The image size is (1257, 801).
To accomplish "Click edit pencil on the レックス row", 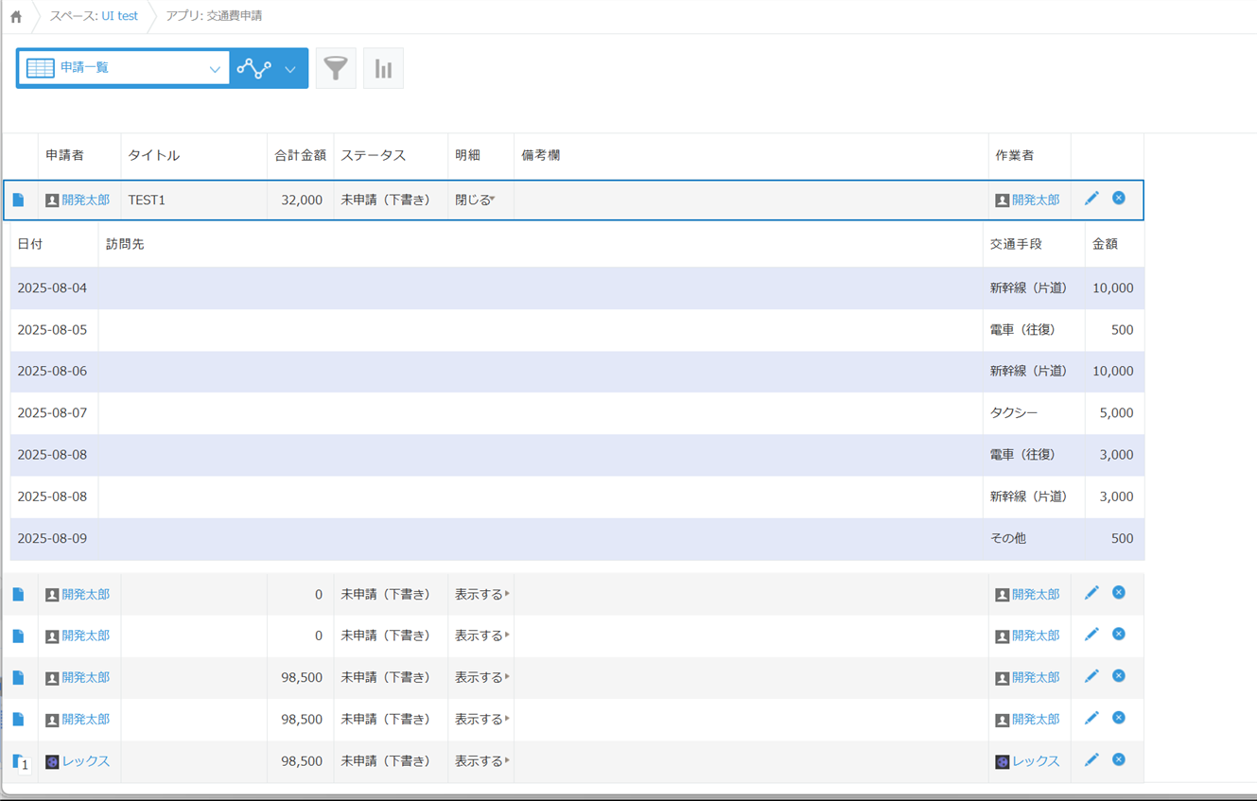I will click(1091, 760).
